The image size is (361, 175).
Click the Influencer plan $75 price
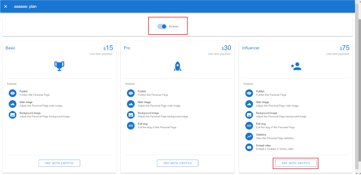pyautogui.click(x=345, y=48)
